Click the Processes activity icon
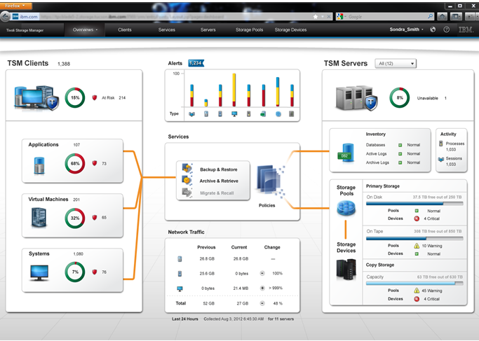Screen dimensions: 479x341 (441, 144)
